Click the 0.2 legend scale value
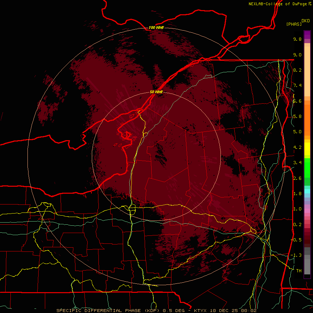 (x=297, y=225)
